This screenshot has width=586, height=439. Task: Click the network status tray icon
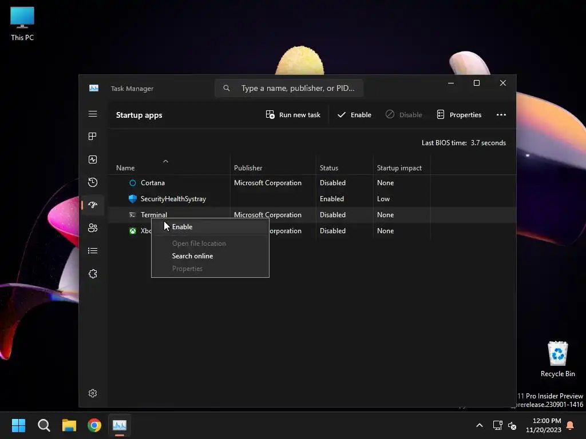(x=497, y=425)
